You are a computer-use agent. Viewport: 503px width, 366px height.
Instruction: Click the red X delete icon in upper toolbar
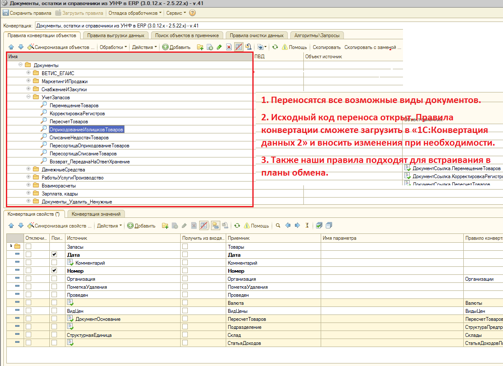(x=229, y=47)
